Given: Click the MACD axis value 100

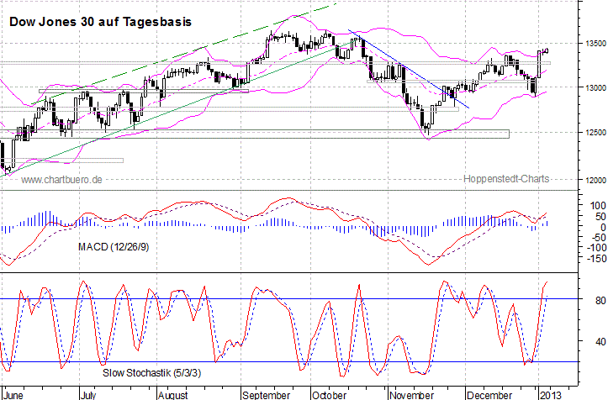Looking at the screenshot, I should (597, 206).
